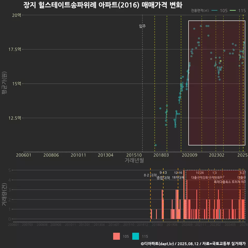The height and width of the screenshot is (248, 248).
Task: Click '200703' on the volume chart x-axis
Action: click(27, 224)
